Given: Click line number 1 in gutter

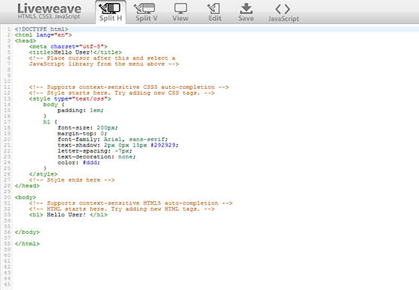Looking at the screenshot, I should [9, 29].
